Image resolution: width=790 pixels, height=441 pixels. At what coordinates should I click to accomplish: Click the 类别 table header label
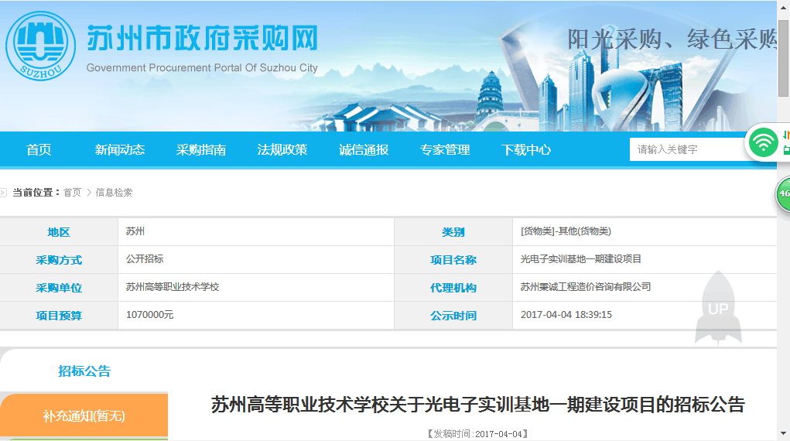tap(453, 232)
